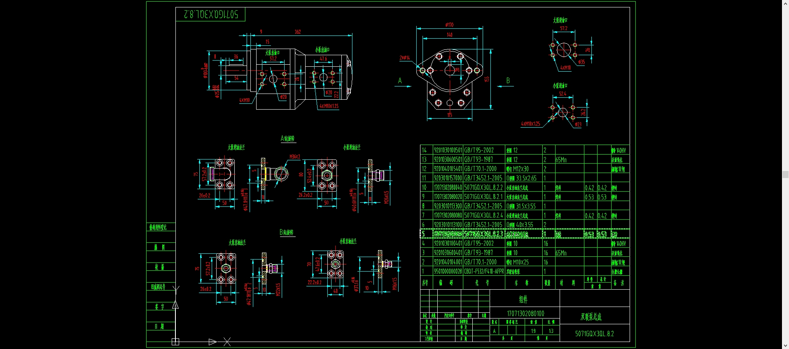Select the ø170 dimension
Image resolution: width=789 pixels, height=349 pixels.
pos(449,25)
